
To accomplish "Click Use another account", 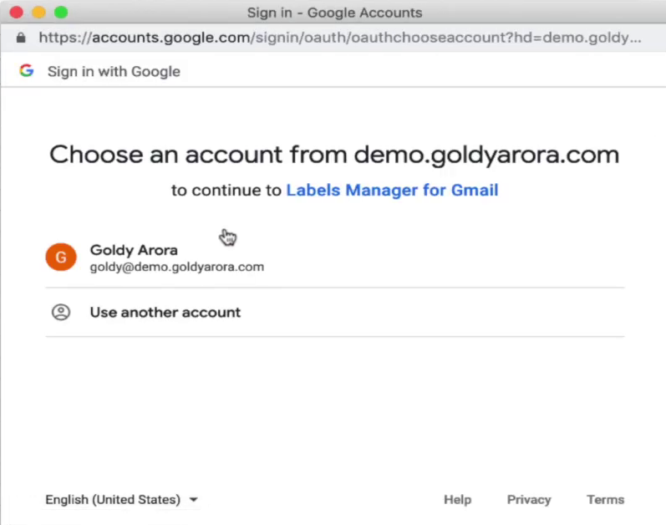I will pyautogui.click(x=335, y=312).
